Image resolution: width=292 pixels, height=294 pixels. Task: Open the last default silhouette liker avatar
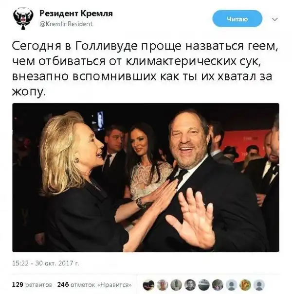(x=259, y=285)
